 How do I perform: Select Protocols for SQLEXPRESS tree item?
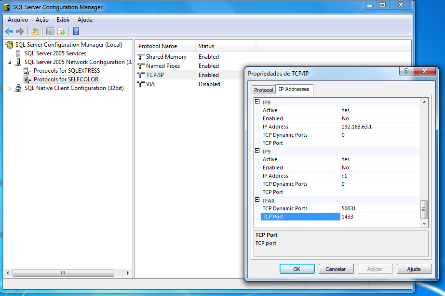[67, 71]
